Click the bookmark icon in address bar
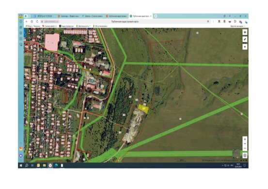The width and height of the screenshot is (268, 189). pyautogui.click(x=208, y=21)
